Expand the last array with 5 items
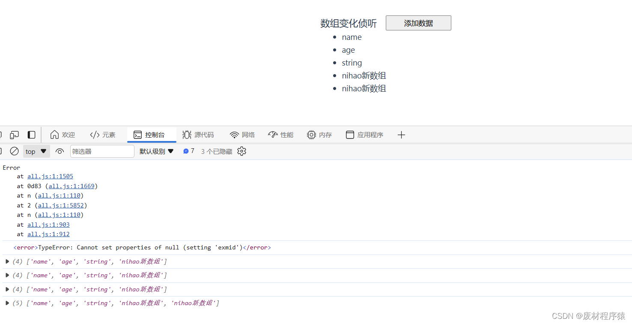The image size is (632, 324). click(7, 303)
